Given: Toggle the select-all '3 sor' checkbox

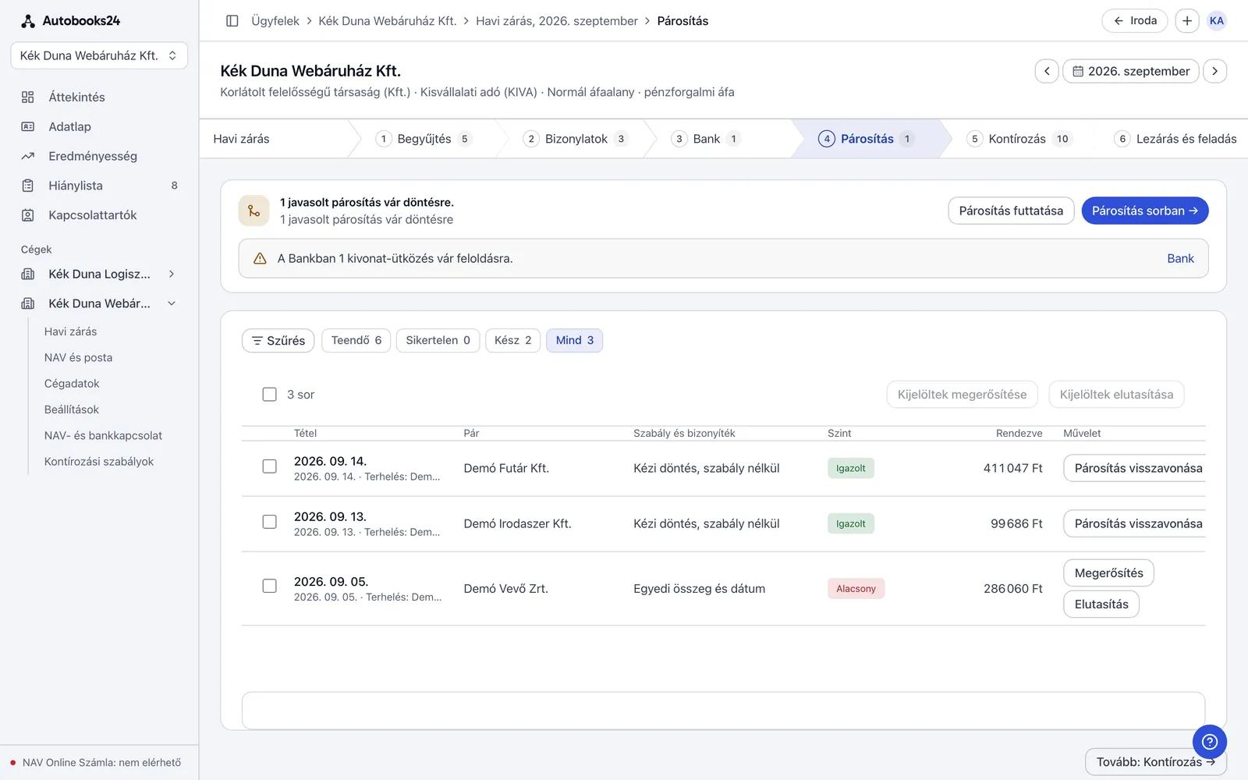Looking at the screenshot, I should tap(270, 395).
